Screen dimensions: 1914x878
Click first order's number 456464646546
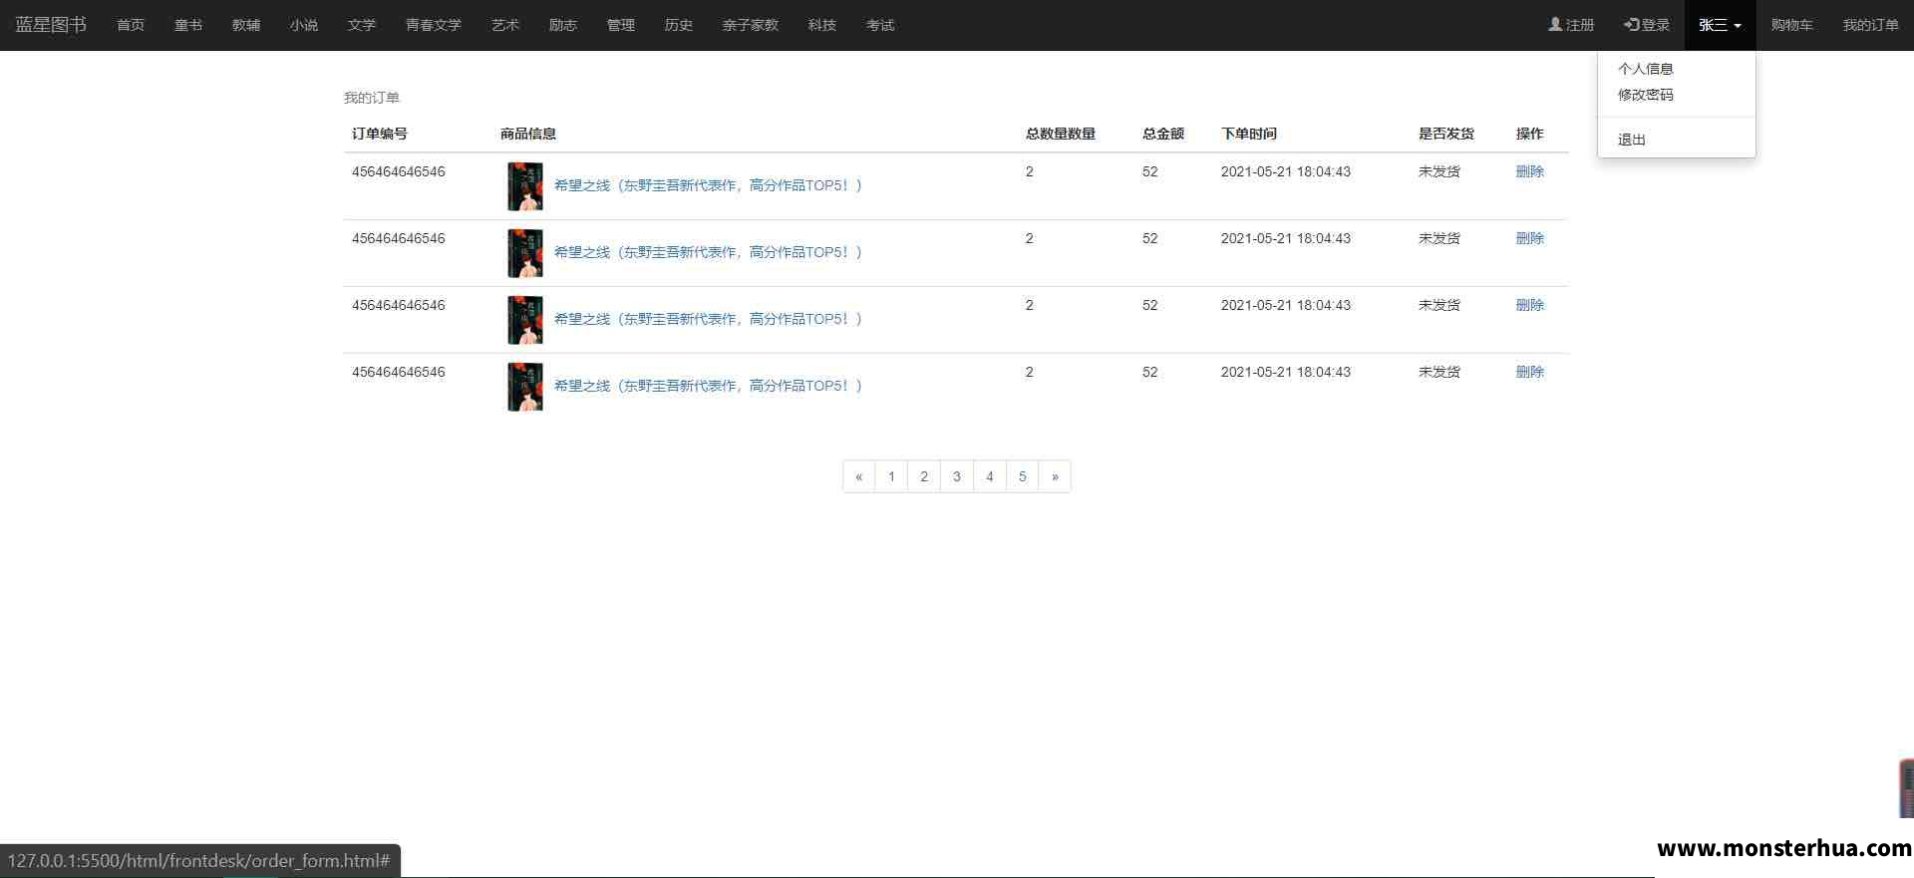(399, 171)
